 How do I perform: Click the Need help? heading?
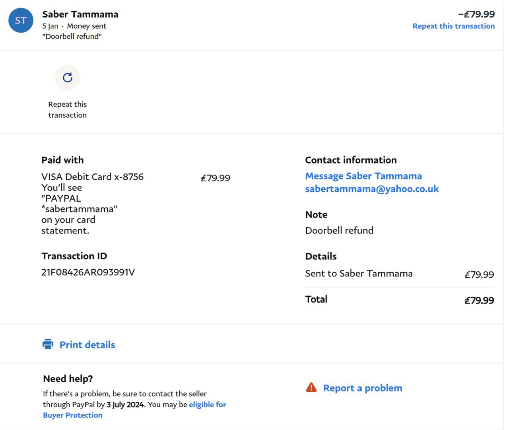(68, 379)
